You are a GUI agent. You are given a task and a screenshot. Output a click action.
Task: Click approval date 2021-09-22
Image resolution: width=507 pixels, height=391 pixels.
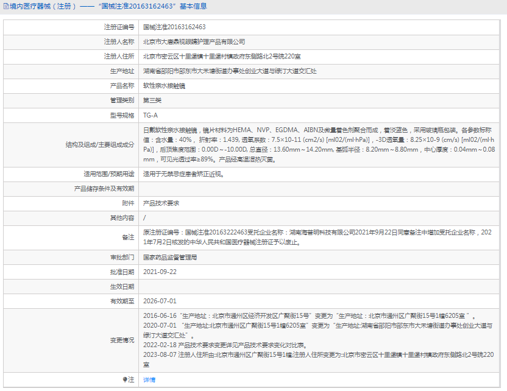(x=160, y=272)
